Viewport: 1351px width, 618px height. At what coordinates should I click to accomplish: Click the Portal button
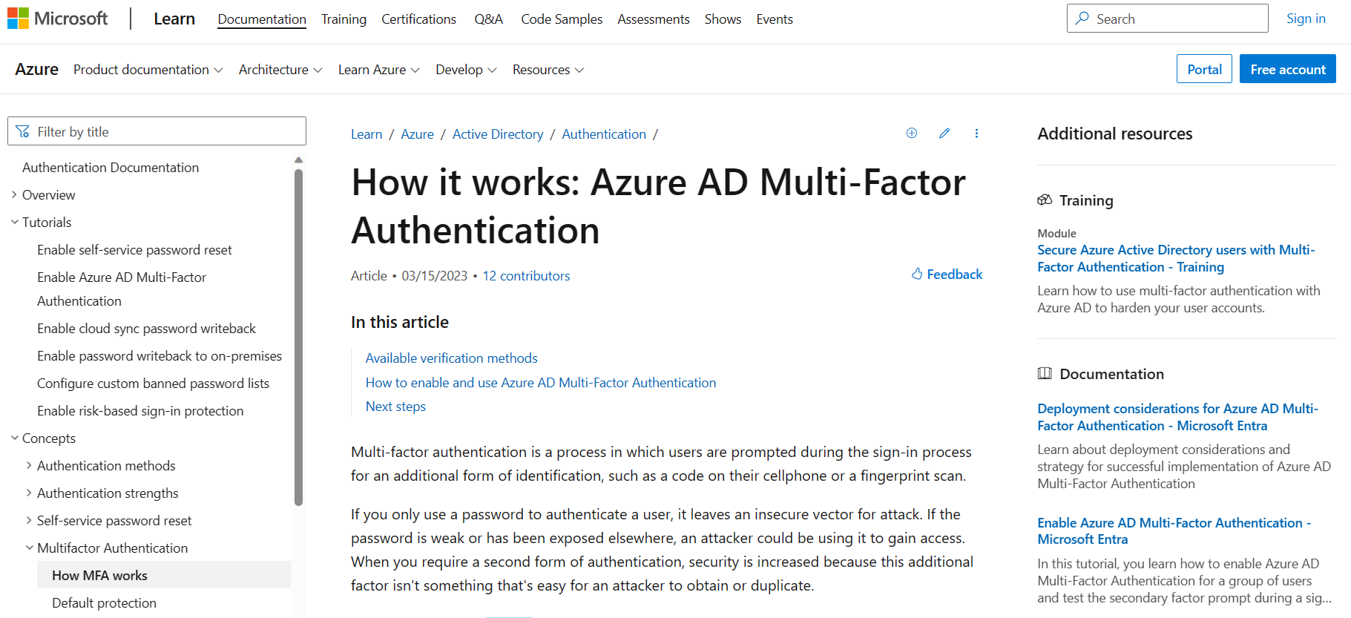click(1204, 69)
